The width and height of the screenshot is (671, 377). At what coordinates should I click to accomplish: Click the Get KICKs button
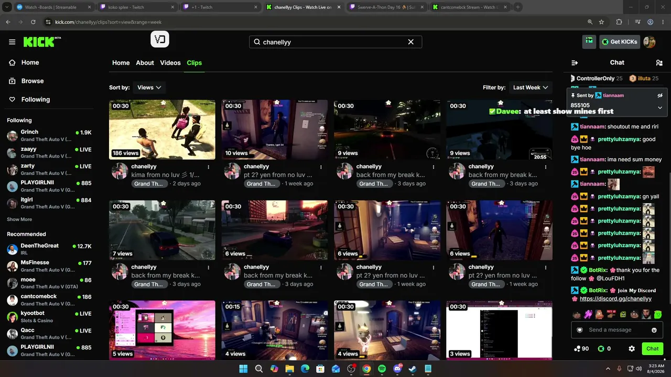pos(620,42)
